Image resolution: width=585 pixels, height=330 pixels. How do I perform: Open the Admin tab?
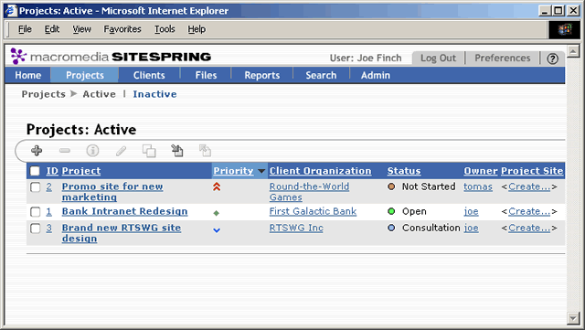pos(376,75)
